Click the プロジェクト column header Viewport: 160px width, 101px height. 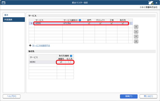(100, 20)
